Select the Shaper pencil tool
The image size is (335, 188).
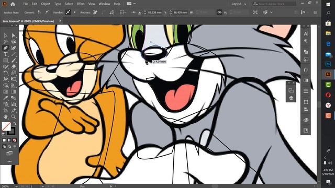(x=6, y=66)
